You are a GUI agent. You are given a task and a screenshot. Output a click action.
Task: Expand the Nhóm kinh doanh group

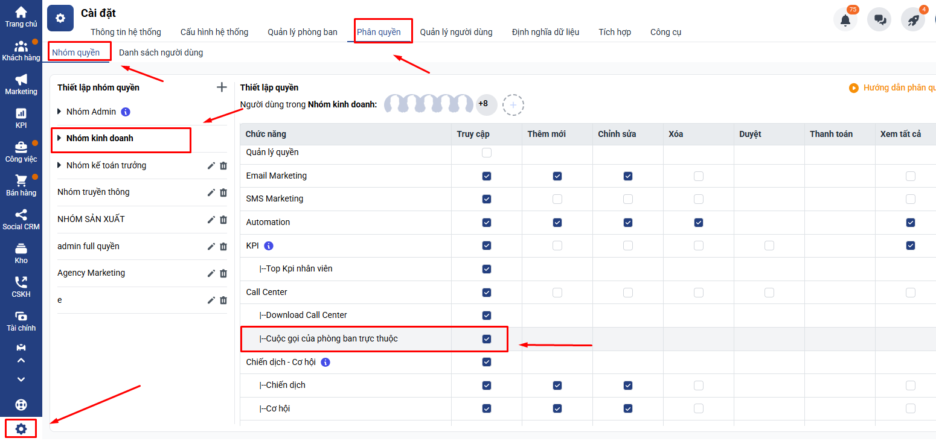coord(59,138)
